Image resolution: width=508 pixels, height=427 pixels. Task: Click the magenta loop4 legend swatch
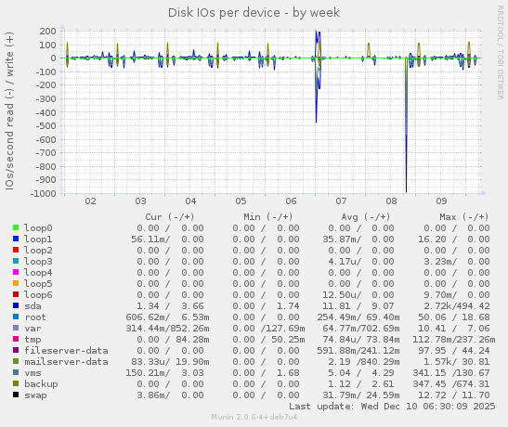pyautogui.click(x=16, y=272)
